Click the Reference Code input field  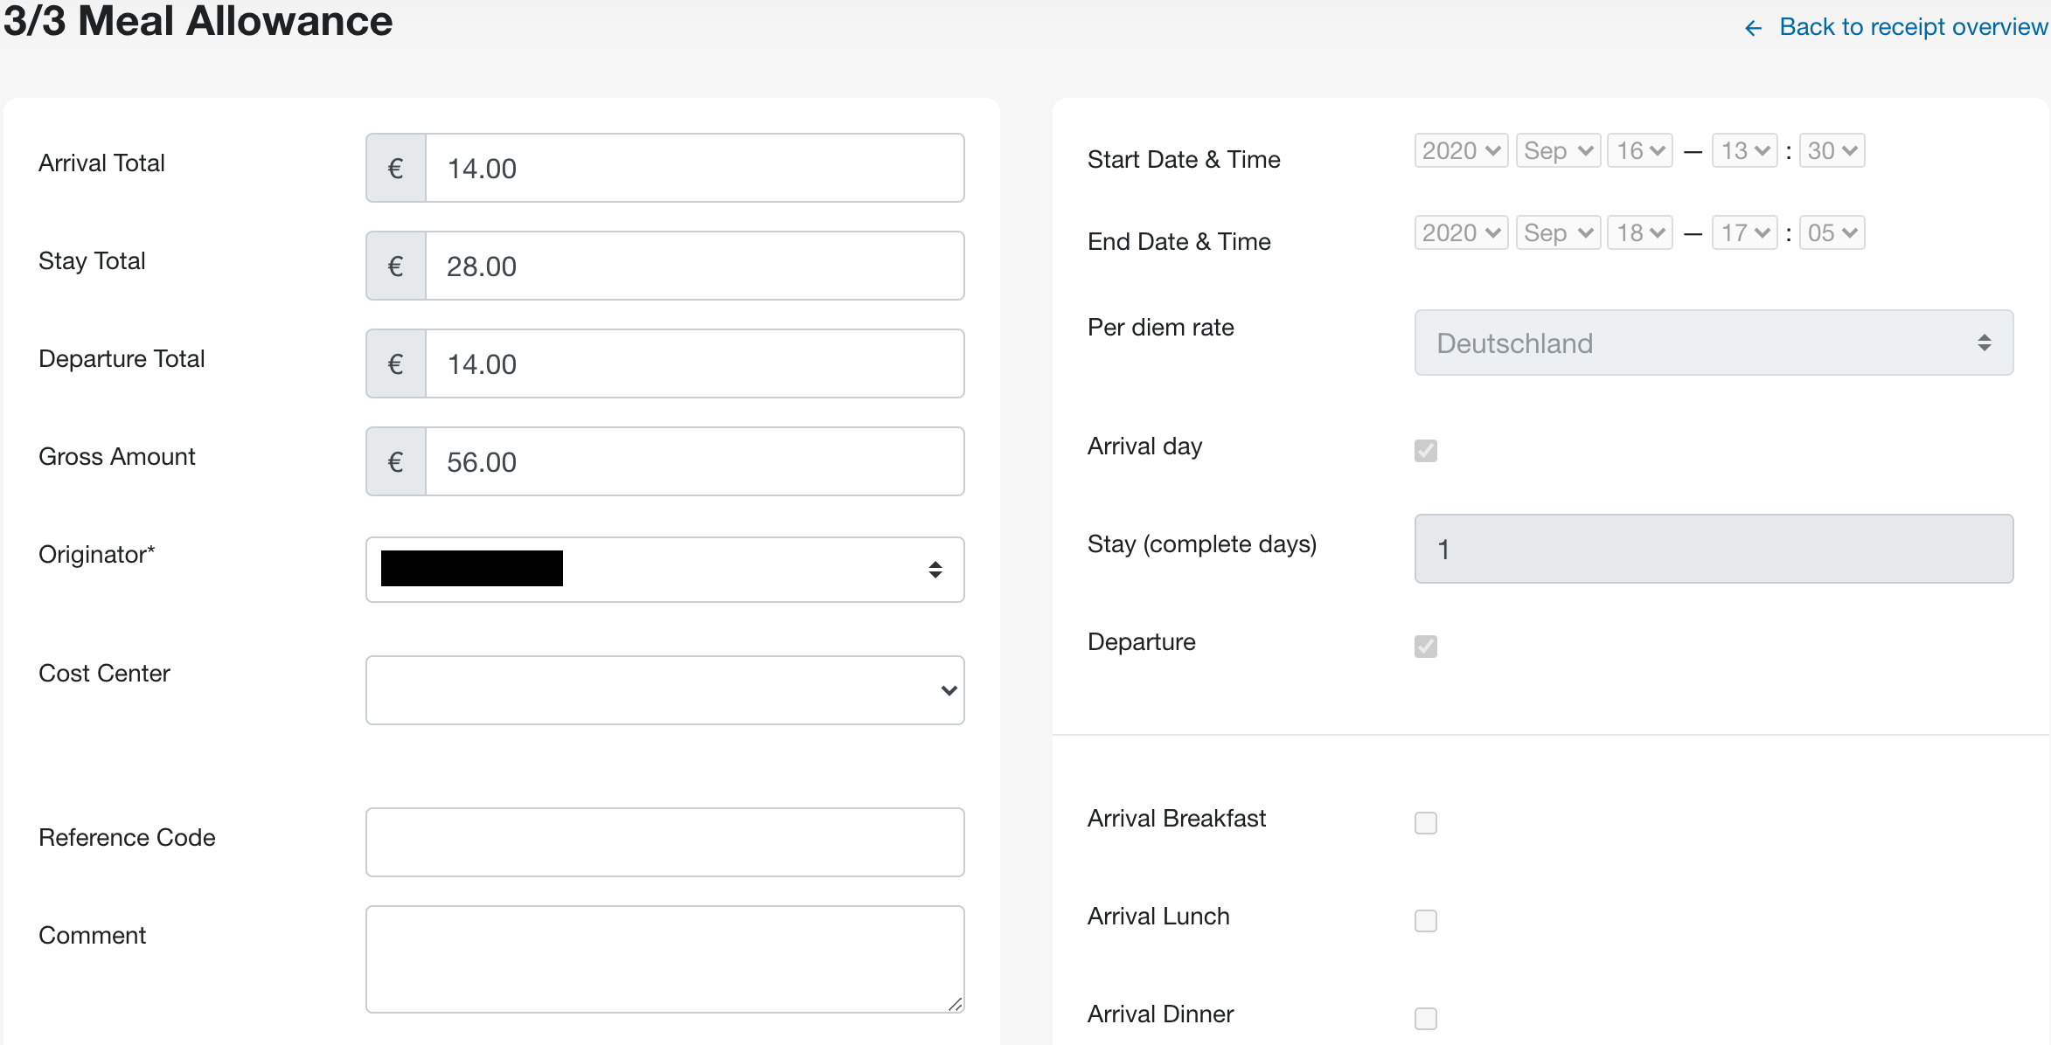[x=665, y=842]
